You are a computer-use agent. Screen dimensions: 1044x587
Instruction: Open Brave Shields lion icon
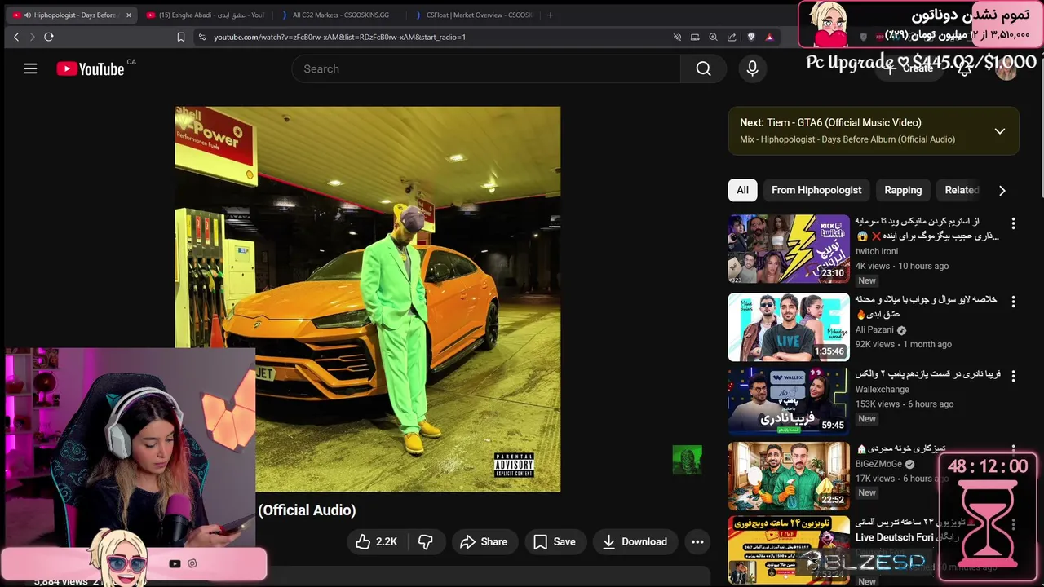[751, 37]
